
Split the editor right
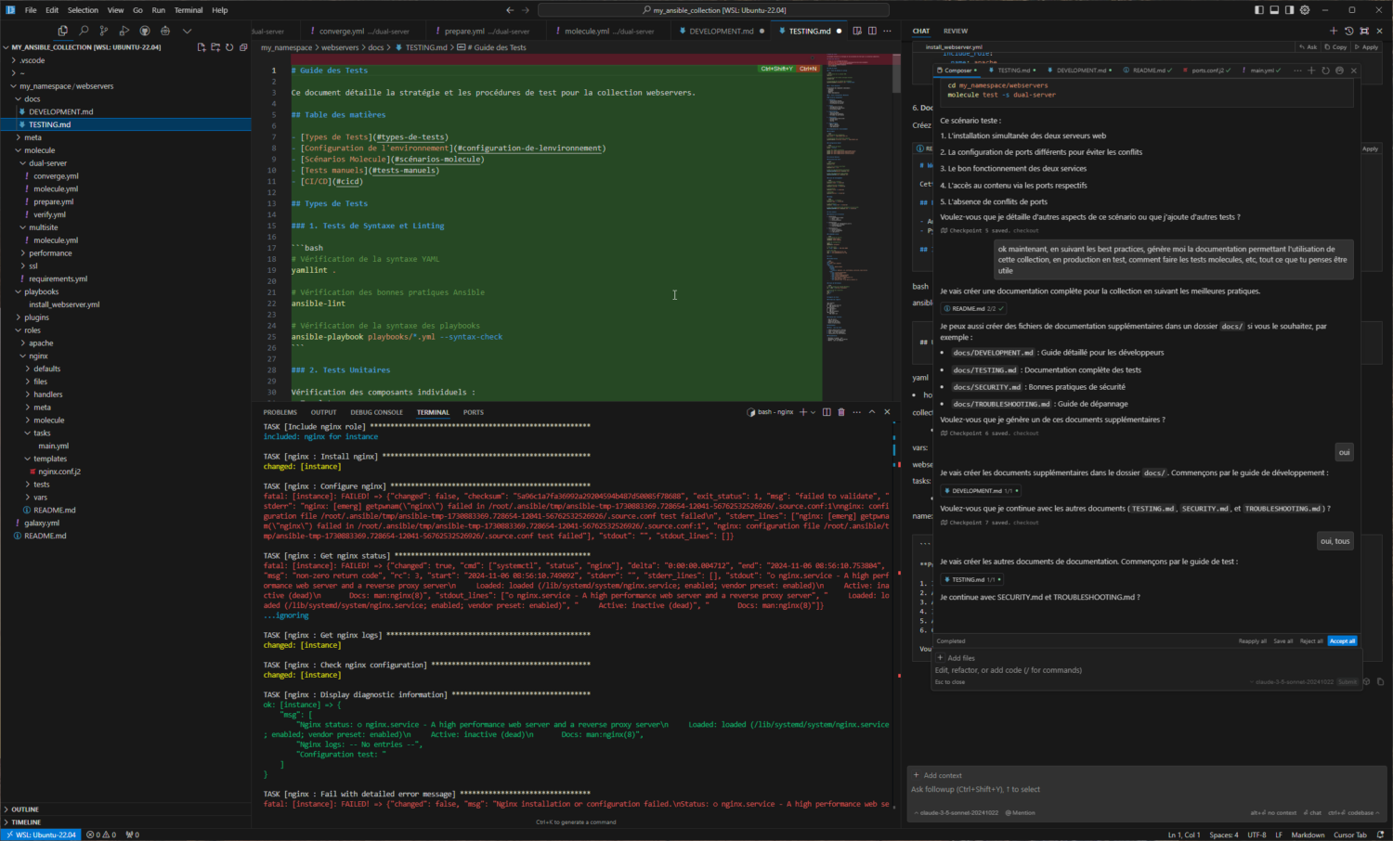pos(872,31)
